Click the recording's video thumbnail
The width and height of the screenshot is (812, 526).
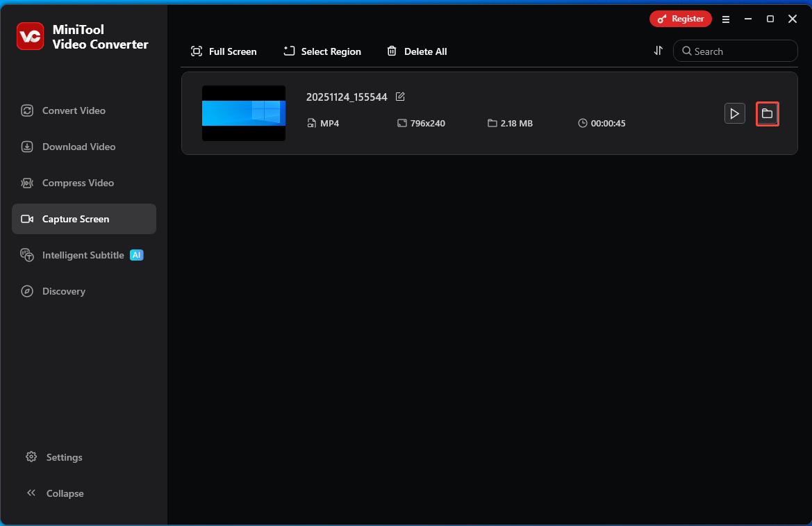pos(243,113)
